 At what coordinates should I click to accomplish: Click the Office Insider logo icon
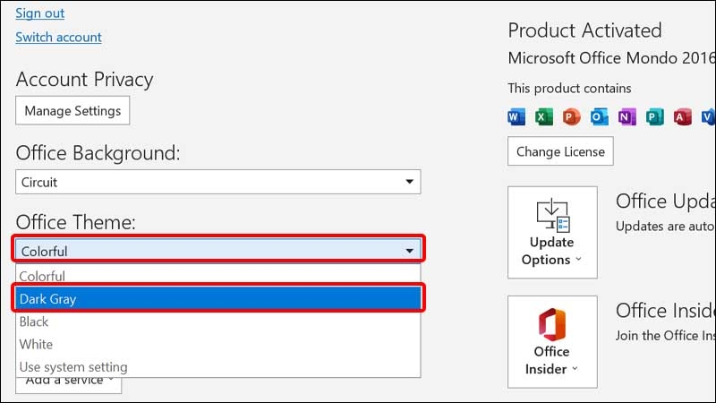pyautogui.click(x=552, y=324)
